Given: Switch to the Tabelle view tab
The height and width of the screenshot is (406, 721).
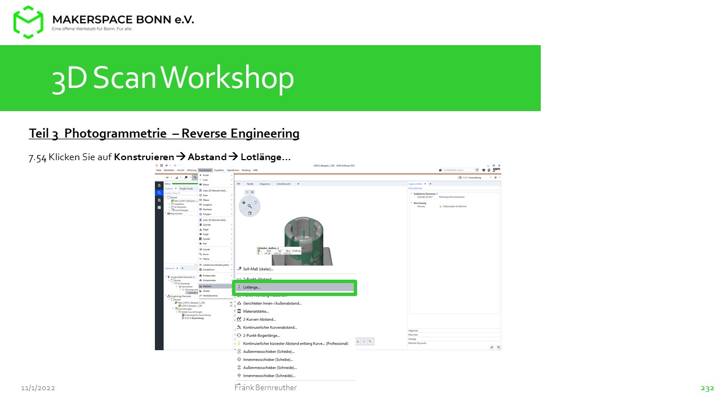Looking at the screenshot, I should [250, 184].
